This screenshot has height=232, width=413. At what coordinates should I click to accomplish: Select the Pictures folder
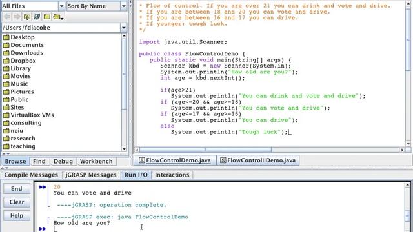pyautogui.click(x=22, y=92)
